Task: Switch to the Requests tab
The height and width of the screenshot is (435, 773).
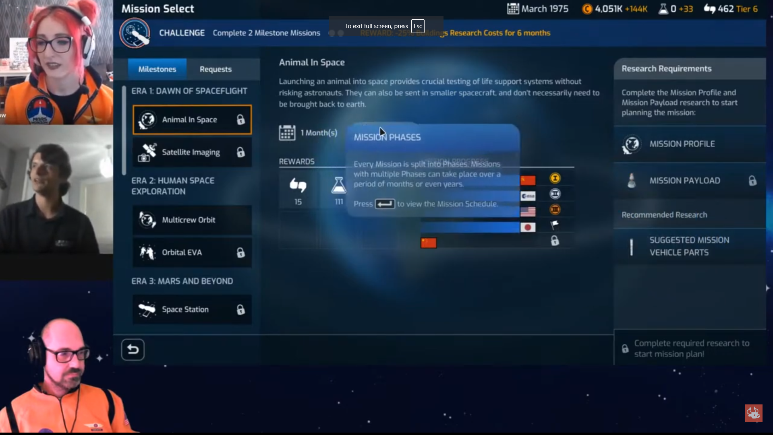Action: 216,69
